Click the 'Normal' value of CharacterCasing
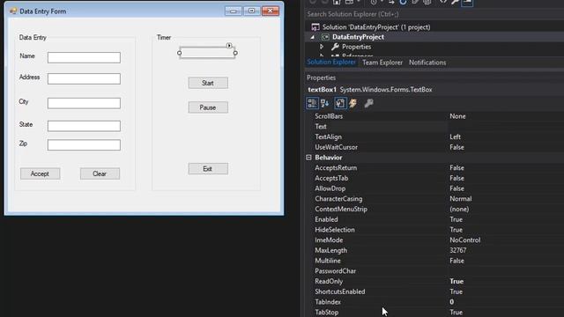The height and width of the screenshot is (317, 564). point(460,199)
